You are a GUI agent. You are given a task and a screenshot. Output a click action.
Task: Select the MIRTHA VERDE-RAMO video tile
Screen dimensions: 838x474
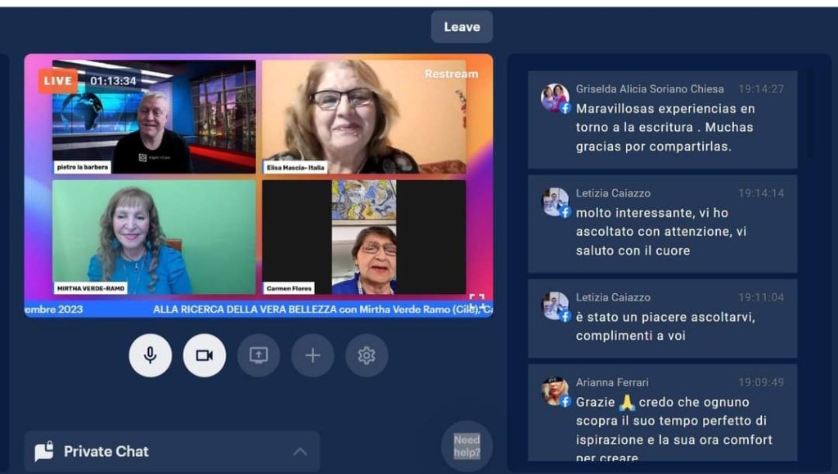(154, 237)
